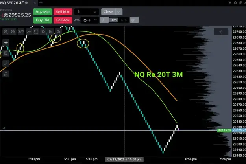Image resolution: width=246 pixels, height=164 pixels.
Task: Select DAY time-in-force
Action: pyautogui.click(x=114, y=20)
